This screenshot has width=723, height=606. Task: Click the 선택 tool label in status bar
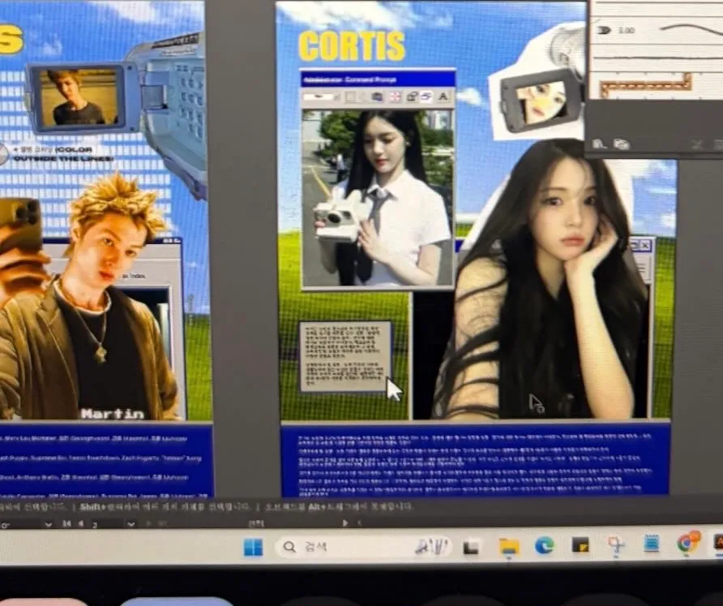[257, 523]
